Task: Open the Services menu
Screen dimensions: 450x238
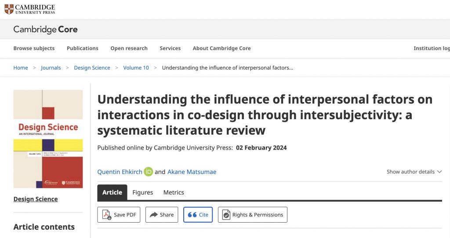Action: click(170, 48)
